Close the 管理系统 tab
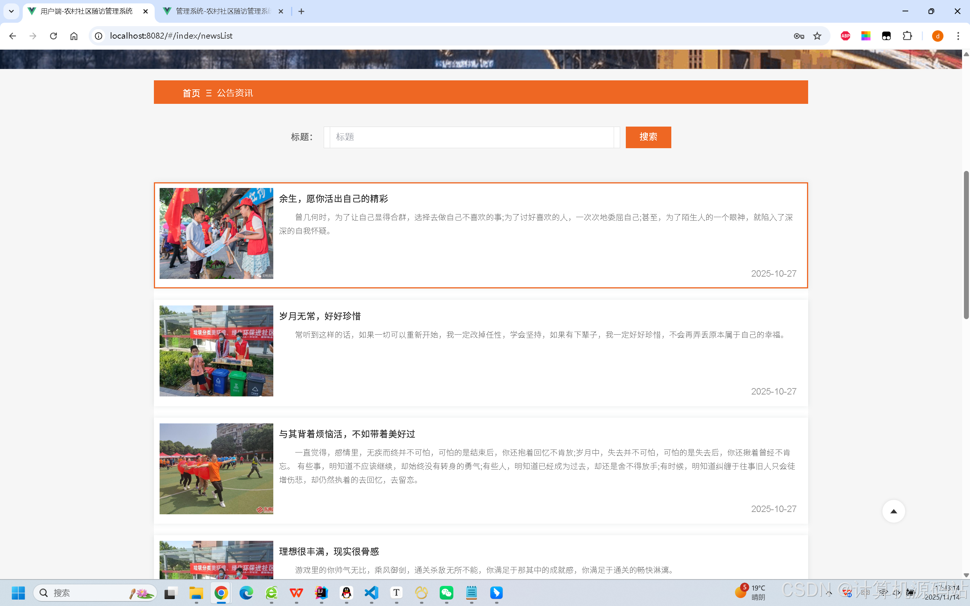Screen dimensions: 970x606 click(281, 12)
